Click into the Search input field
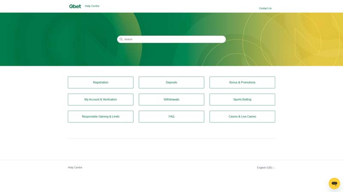The width and height of the screenshot is (343, 192). coord(174,39)
